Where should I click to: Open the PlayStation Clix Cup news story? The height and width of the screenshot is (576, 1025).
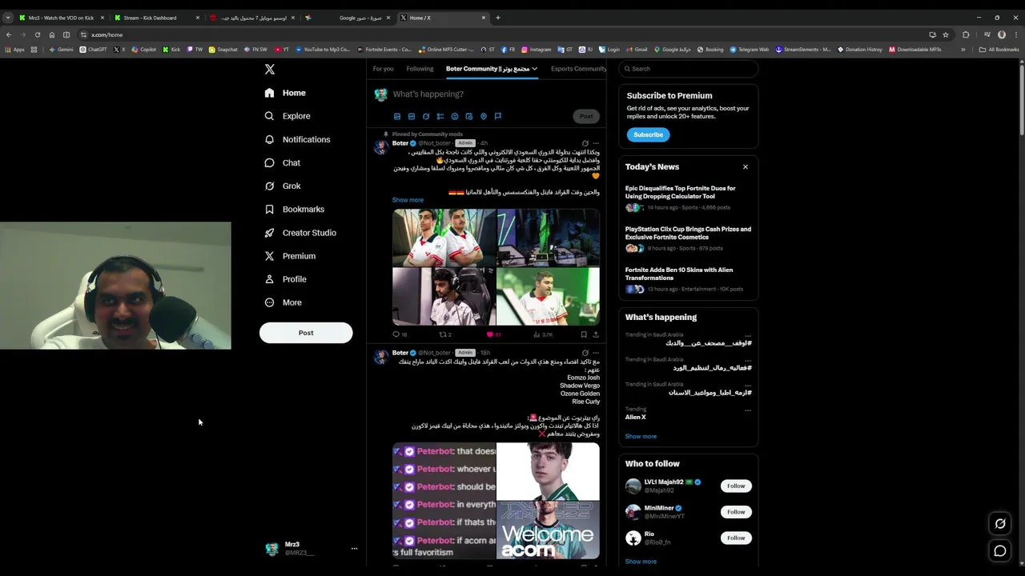coord(688,239)
